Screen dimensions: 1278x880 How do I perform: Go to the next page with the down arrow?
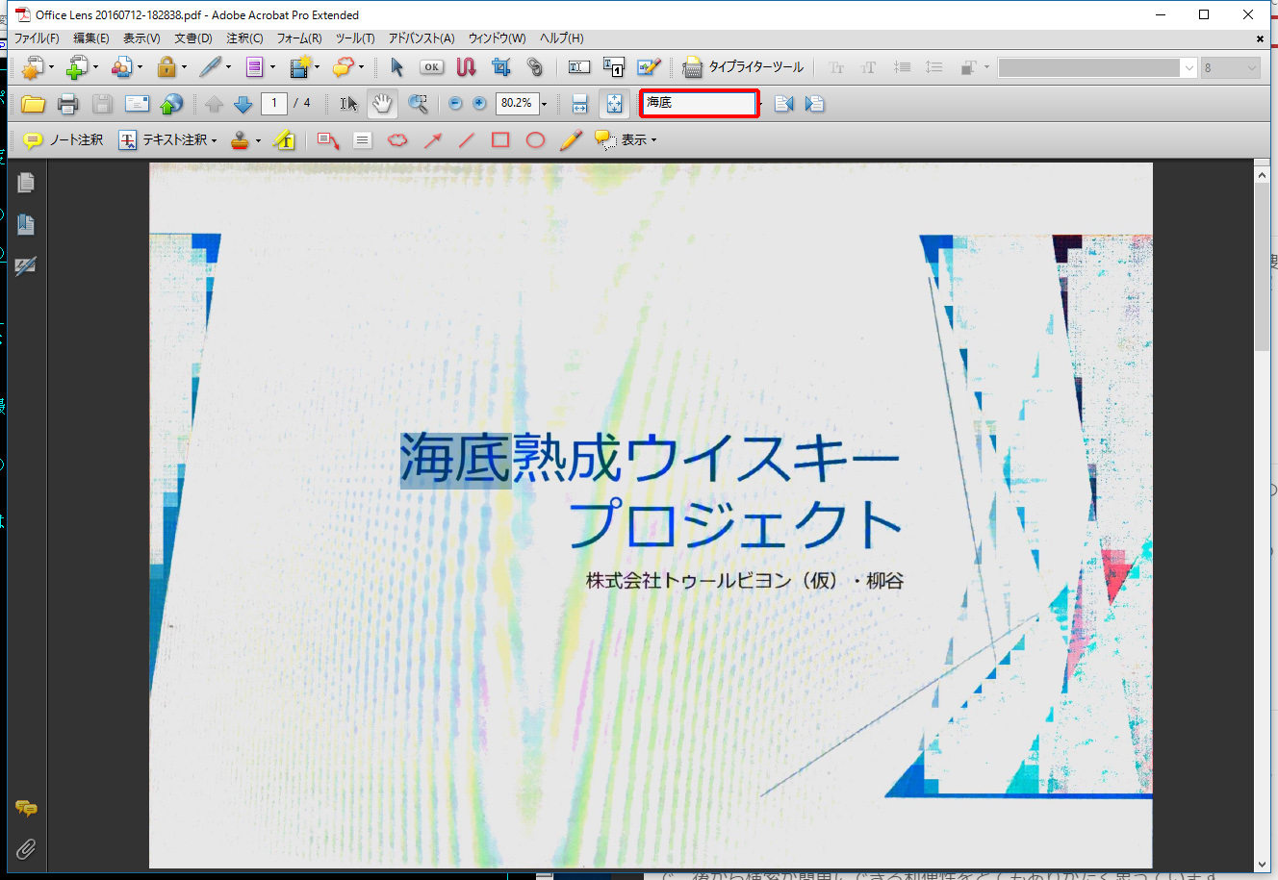click(243, 104)
